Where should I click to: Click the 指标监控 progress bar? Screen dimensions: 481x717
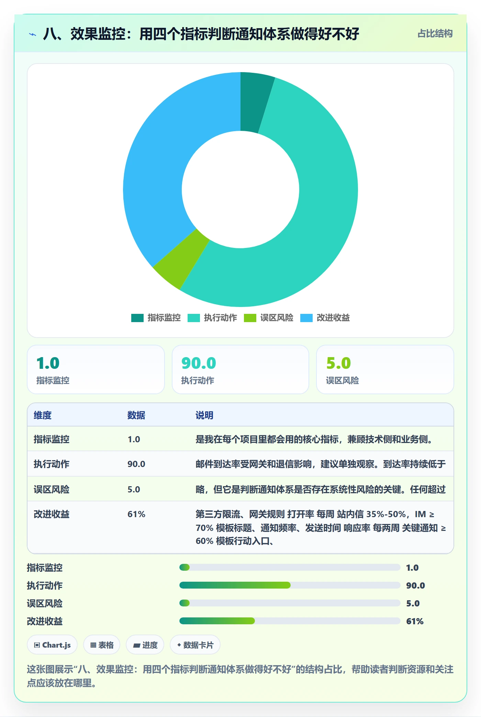coord(290,567)
